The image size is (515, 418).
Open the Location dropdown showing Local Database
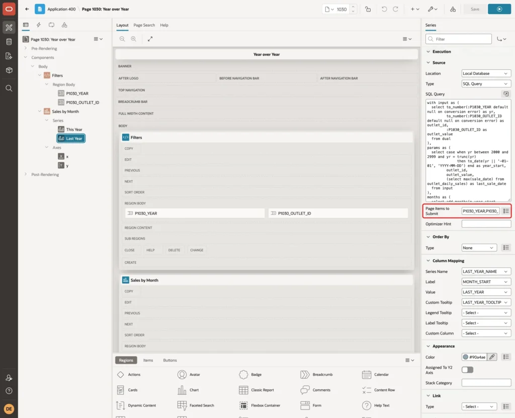[x=486, y=73]
